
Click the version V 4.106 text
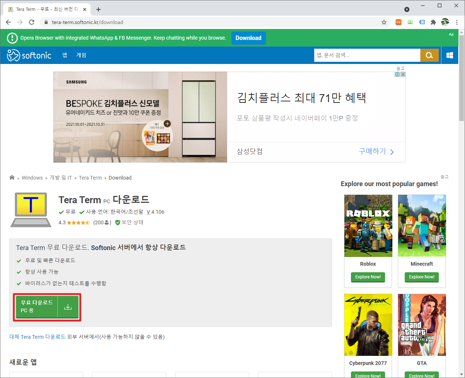coord(155,212)
